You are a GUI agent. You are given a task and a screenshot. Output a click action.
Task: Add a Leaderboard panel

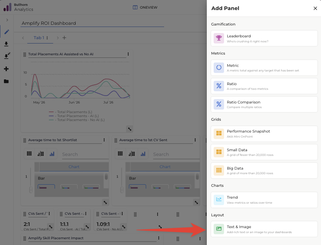point(264,38)
